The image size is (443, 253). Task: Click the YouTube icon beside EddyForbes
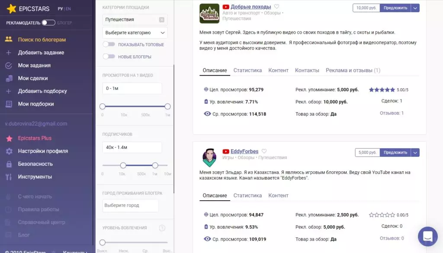click(226, 151)
